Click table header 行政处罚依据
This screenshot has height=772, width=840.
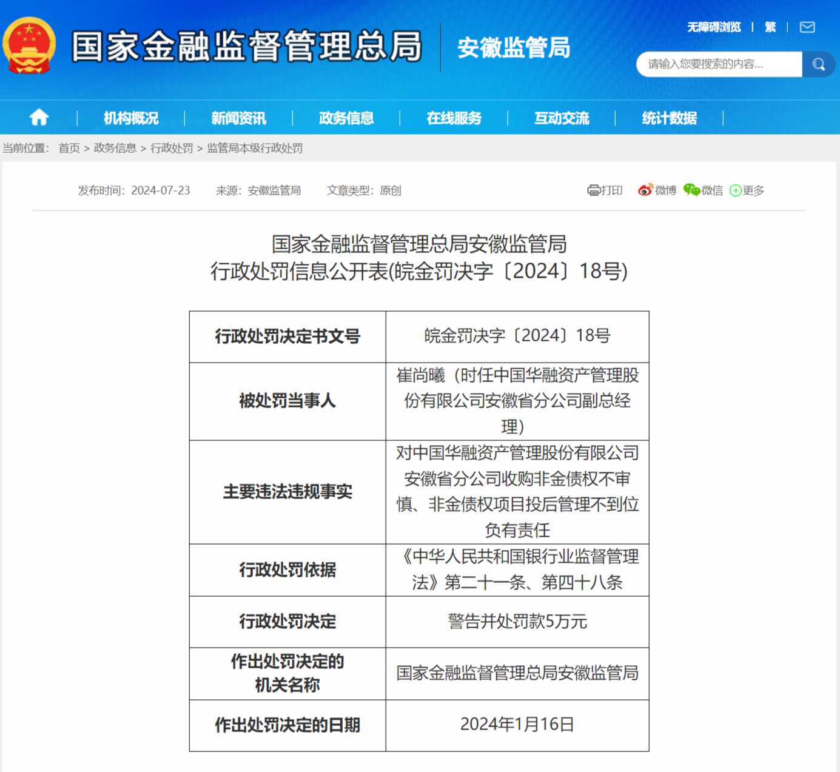pos(287,570)
